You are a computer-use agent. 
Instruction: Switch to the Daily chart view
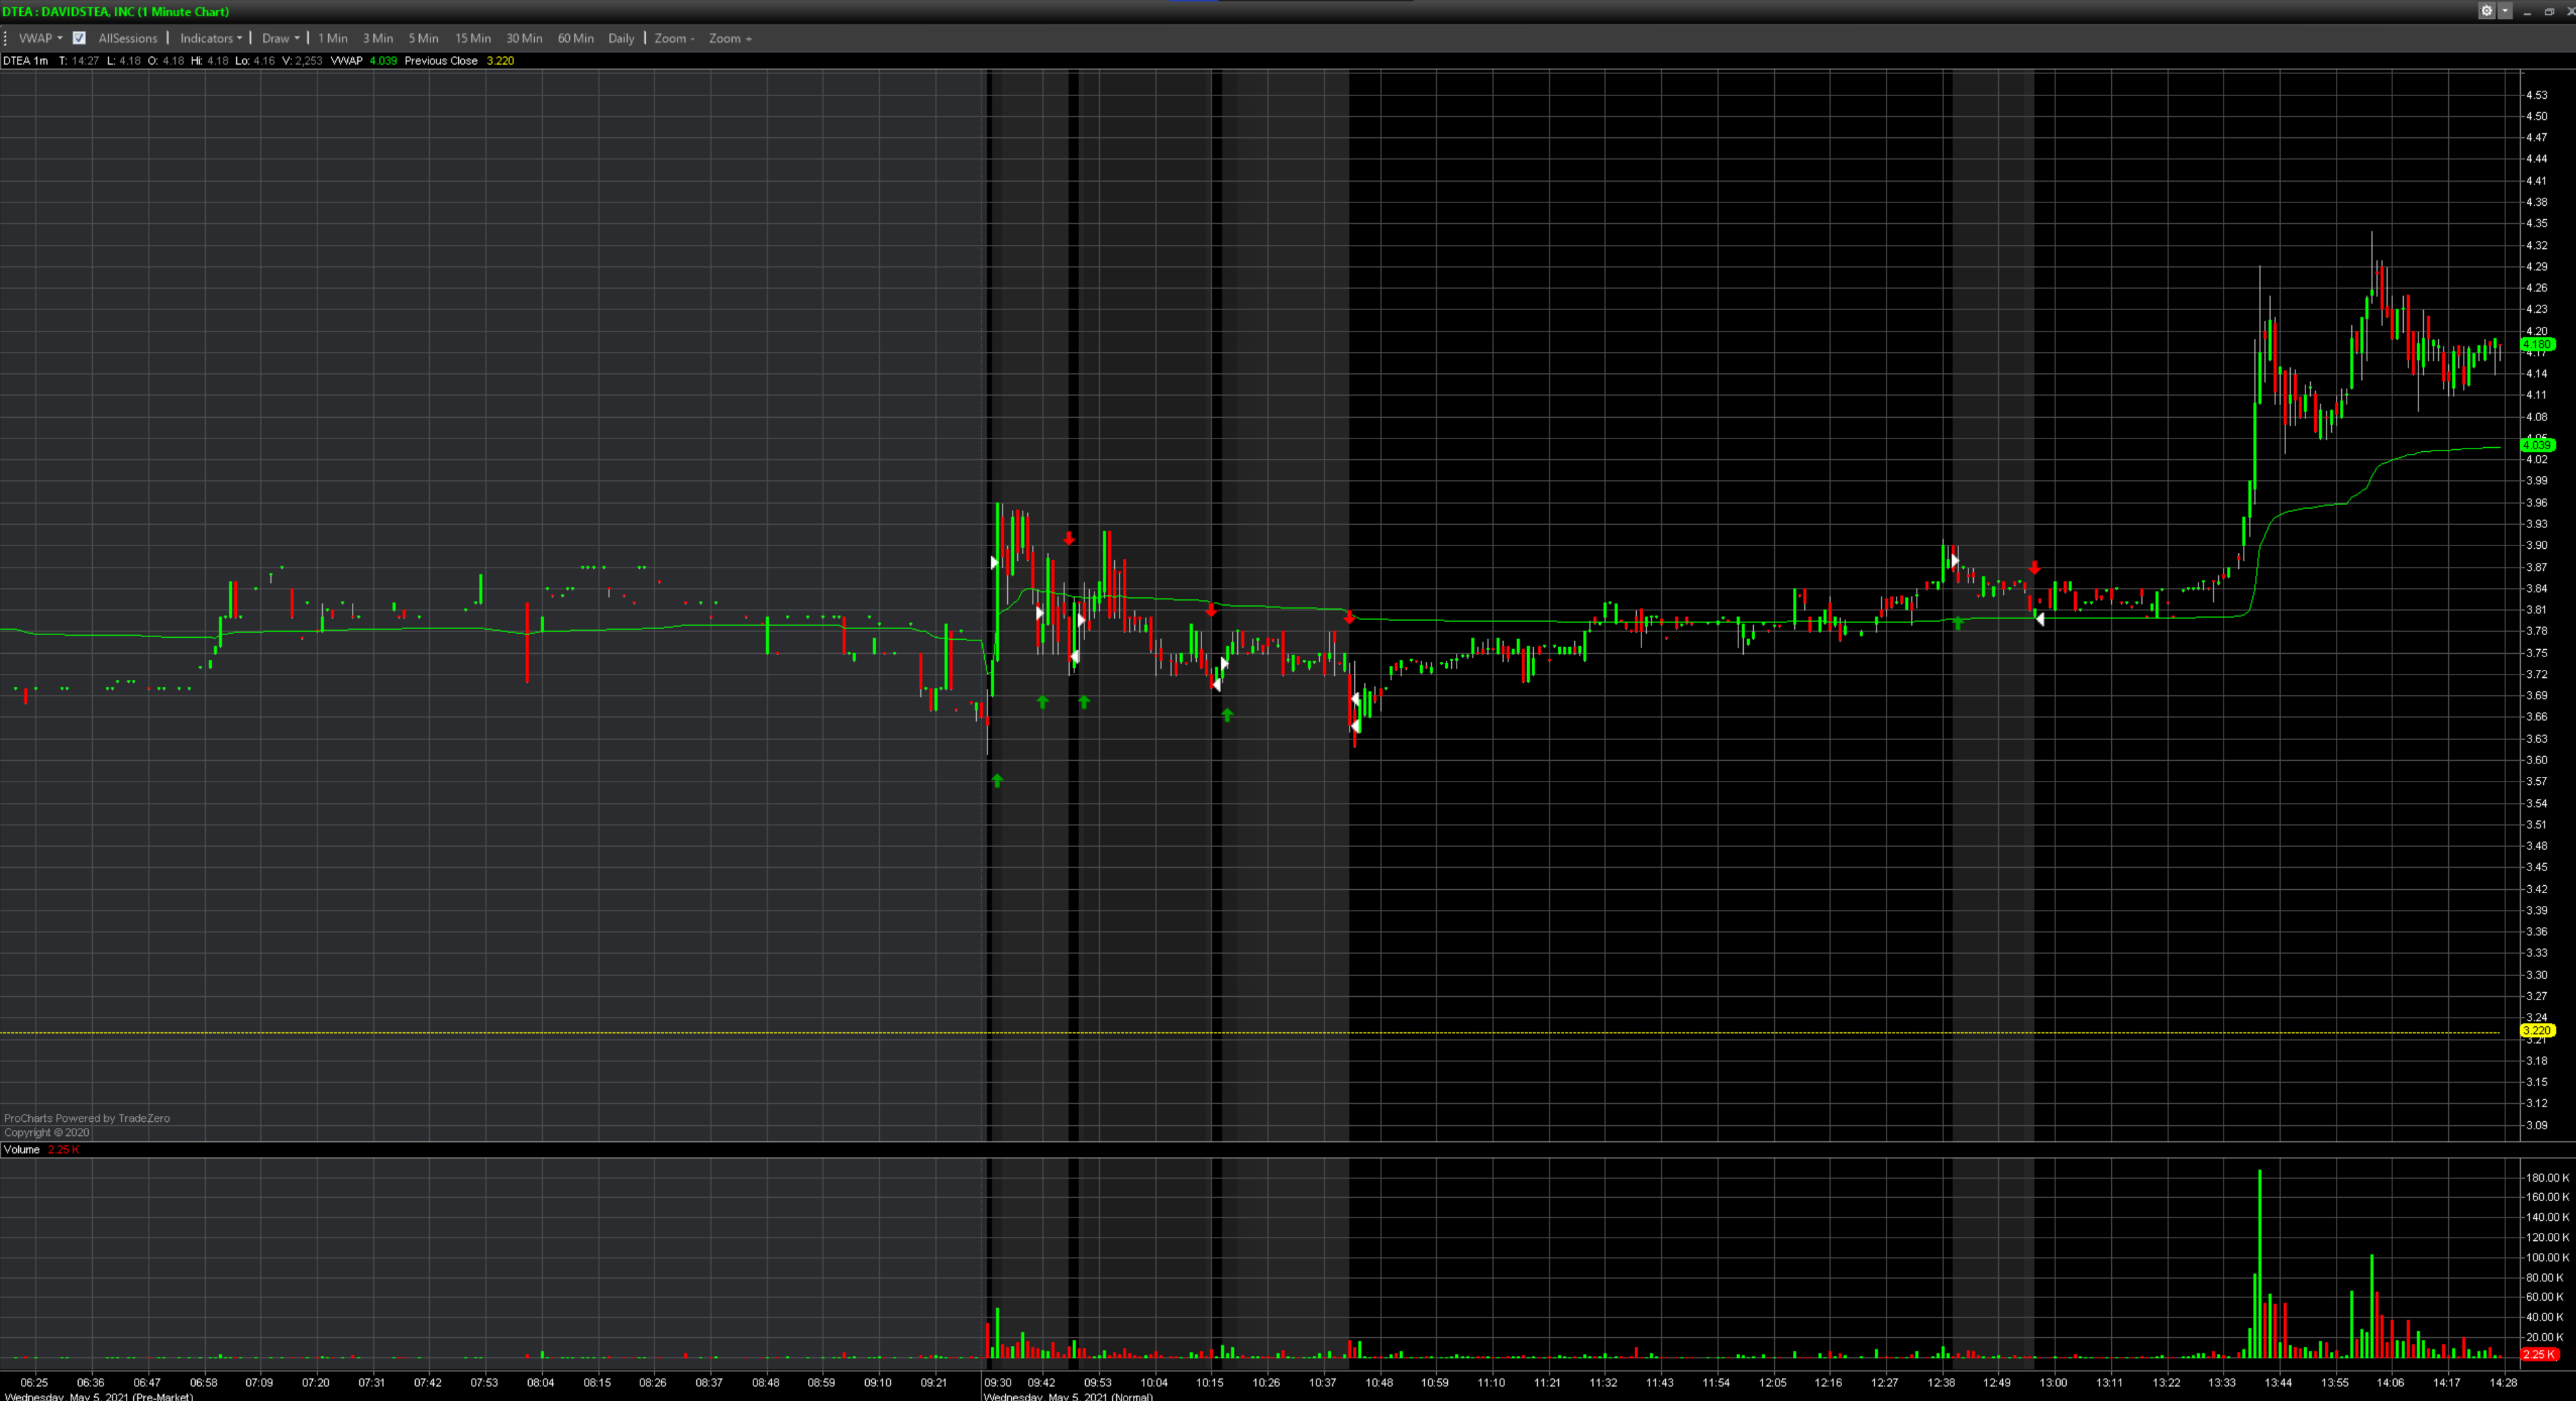pyautogui.click(x=621, y=38)
